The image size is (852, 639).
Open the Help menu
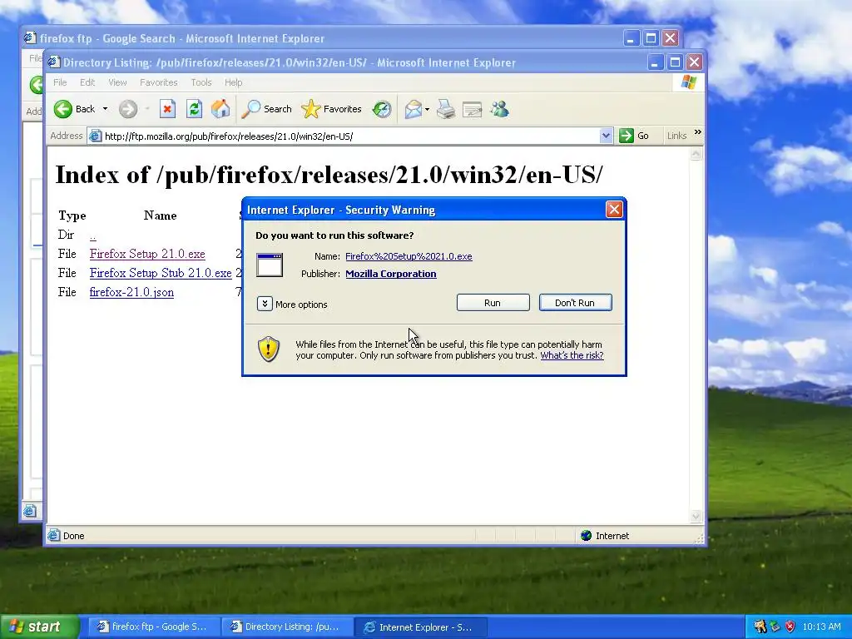point(234,82)
